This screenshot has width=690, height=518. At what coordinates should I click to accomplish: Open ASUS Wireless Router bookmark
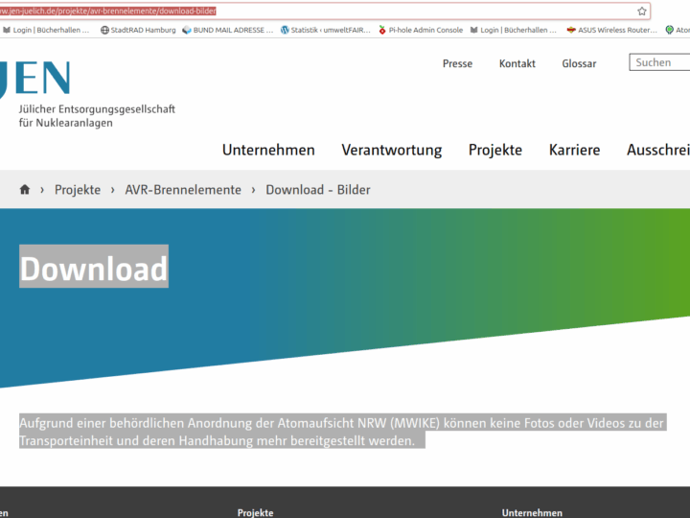point(611,30)
